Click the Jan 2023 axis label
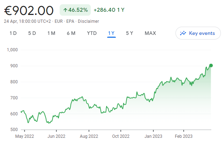The height and width of the screenshot is (141, 223). tap(153, 136)
